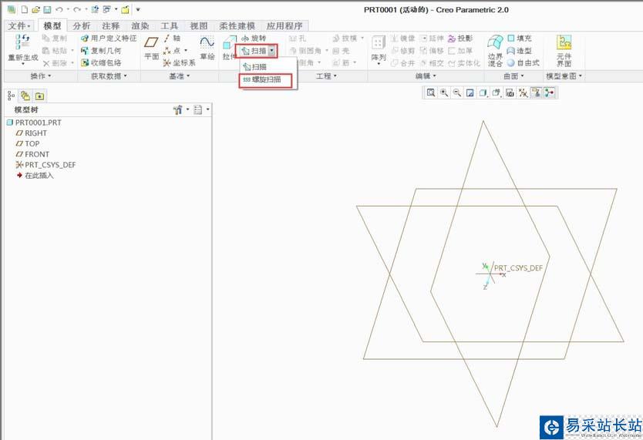The height and width of the screenshot is (440, 643).
Task: Click the 自由式 (Freestyle) tool
Action: point(523,62)
